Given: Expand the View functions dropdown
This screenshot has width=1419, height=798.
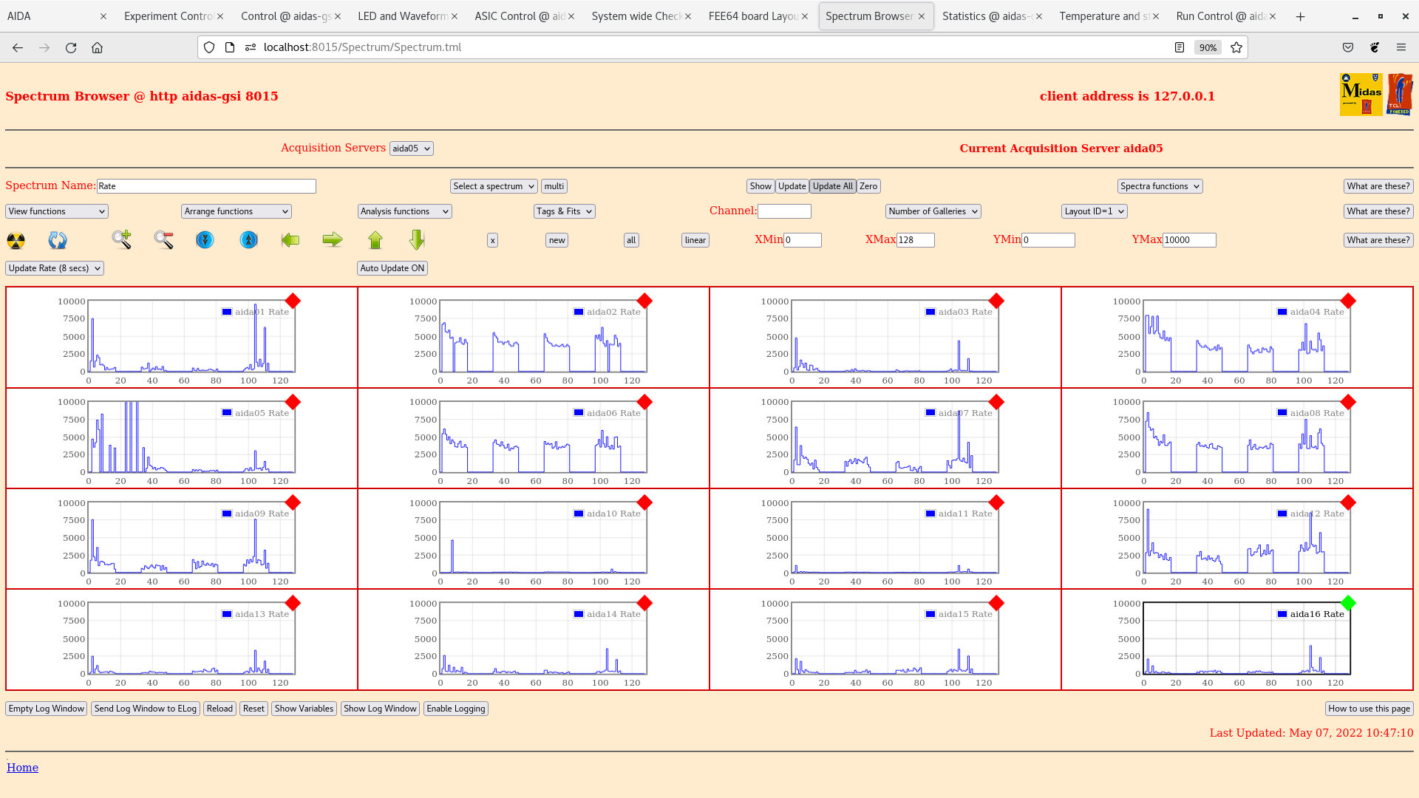Looking at the screenshot, I should coord(57,211).
